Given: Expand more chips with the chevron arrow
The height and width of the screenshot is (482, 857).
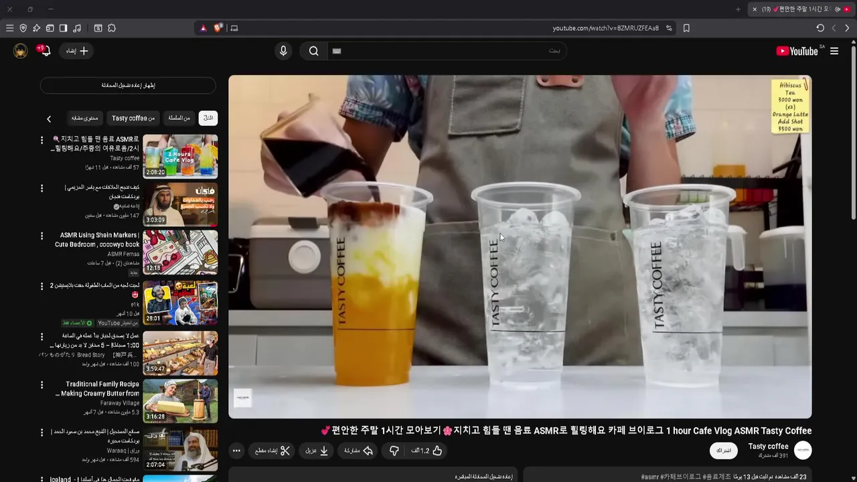Looking at the screenshot, I should pos(49,118).
